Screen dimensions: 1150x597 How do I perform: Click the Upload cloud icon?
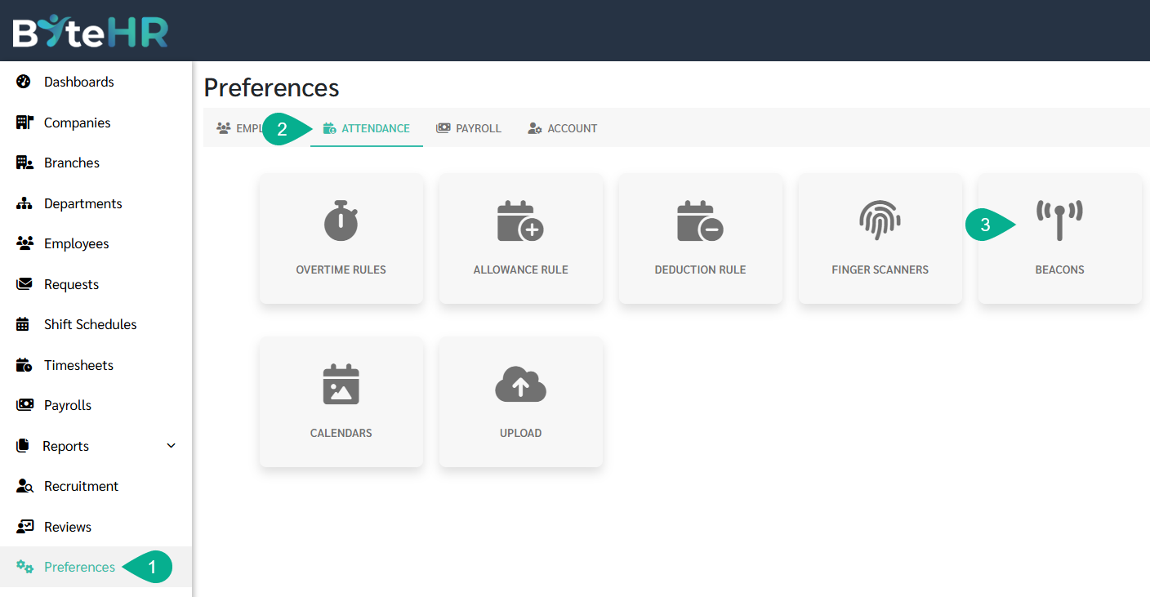[x=520, y=384]
